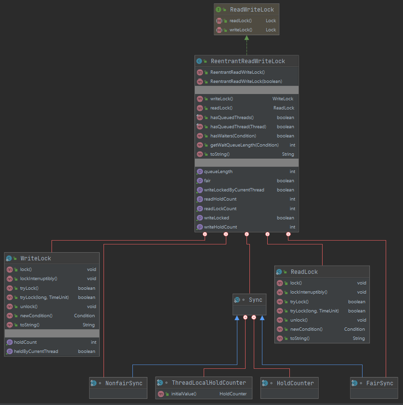Select the ReentrantReadWriteLock node title
Viewport: 403px width, 405px height.
click(x=247, y=61)
